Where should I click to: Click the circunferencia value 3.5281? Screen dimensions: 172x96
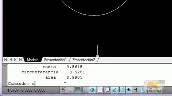point(77,72)
